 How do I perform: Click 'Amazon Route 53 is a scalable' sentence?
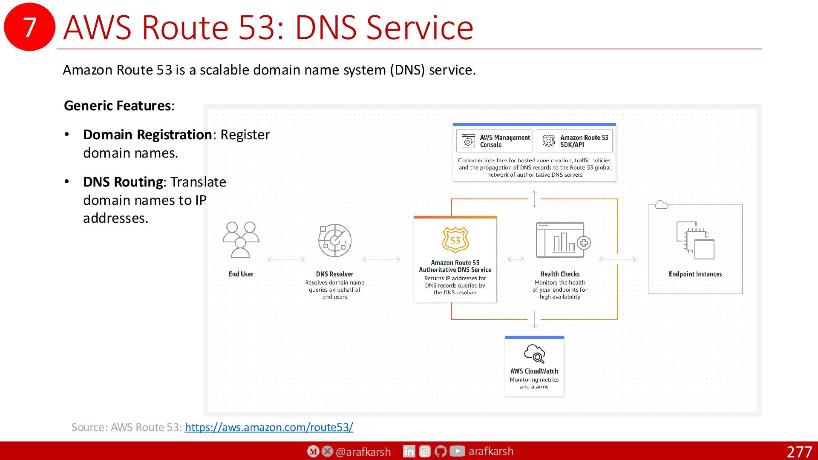(x=269, y=70)
